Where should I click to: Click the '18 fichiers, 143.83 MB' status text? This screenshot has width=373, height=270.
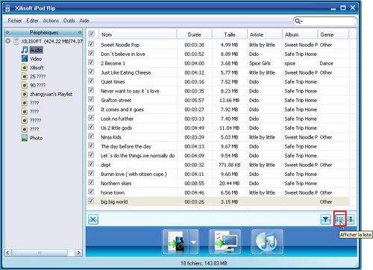point(204,263)
